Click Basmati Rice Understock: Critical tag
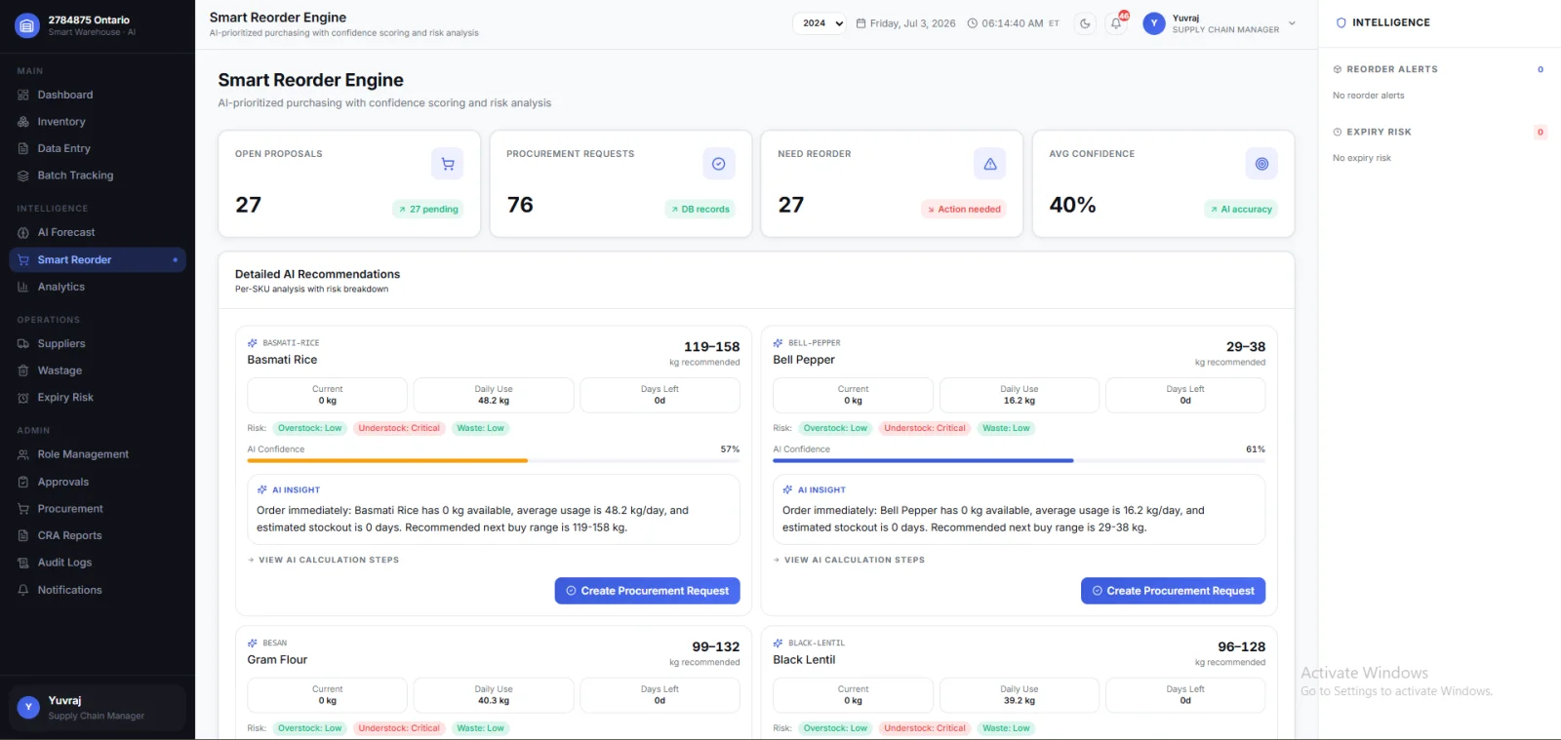 [399, 428]
